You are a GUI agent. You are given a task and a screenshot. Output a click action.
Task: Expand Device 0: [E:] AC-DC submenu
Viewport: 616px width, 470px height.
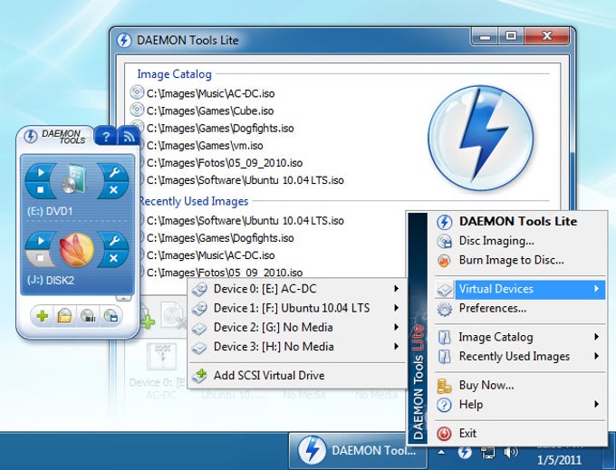pyautogui.click(x=296, y=289)
